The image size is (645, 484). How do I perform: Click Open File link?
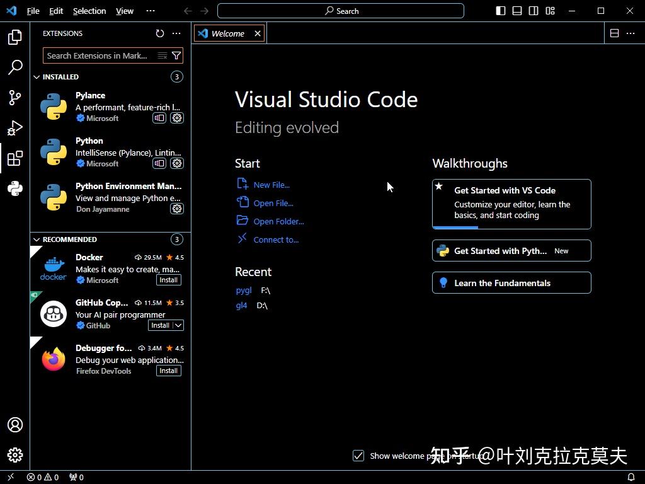(x=273, y=203)
